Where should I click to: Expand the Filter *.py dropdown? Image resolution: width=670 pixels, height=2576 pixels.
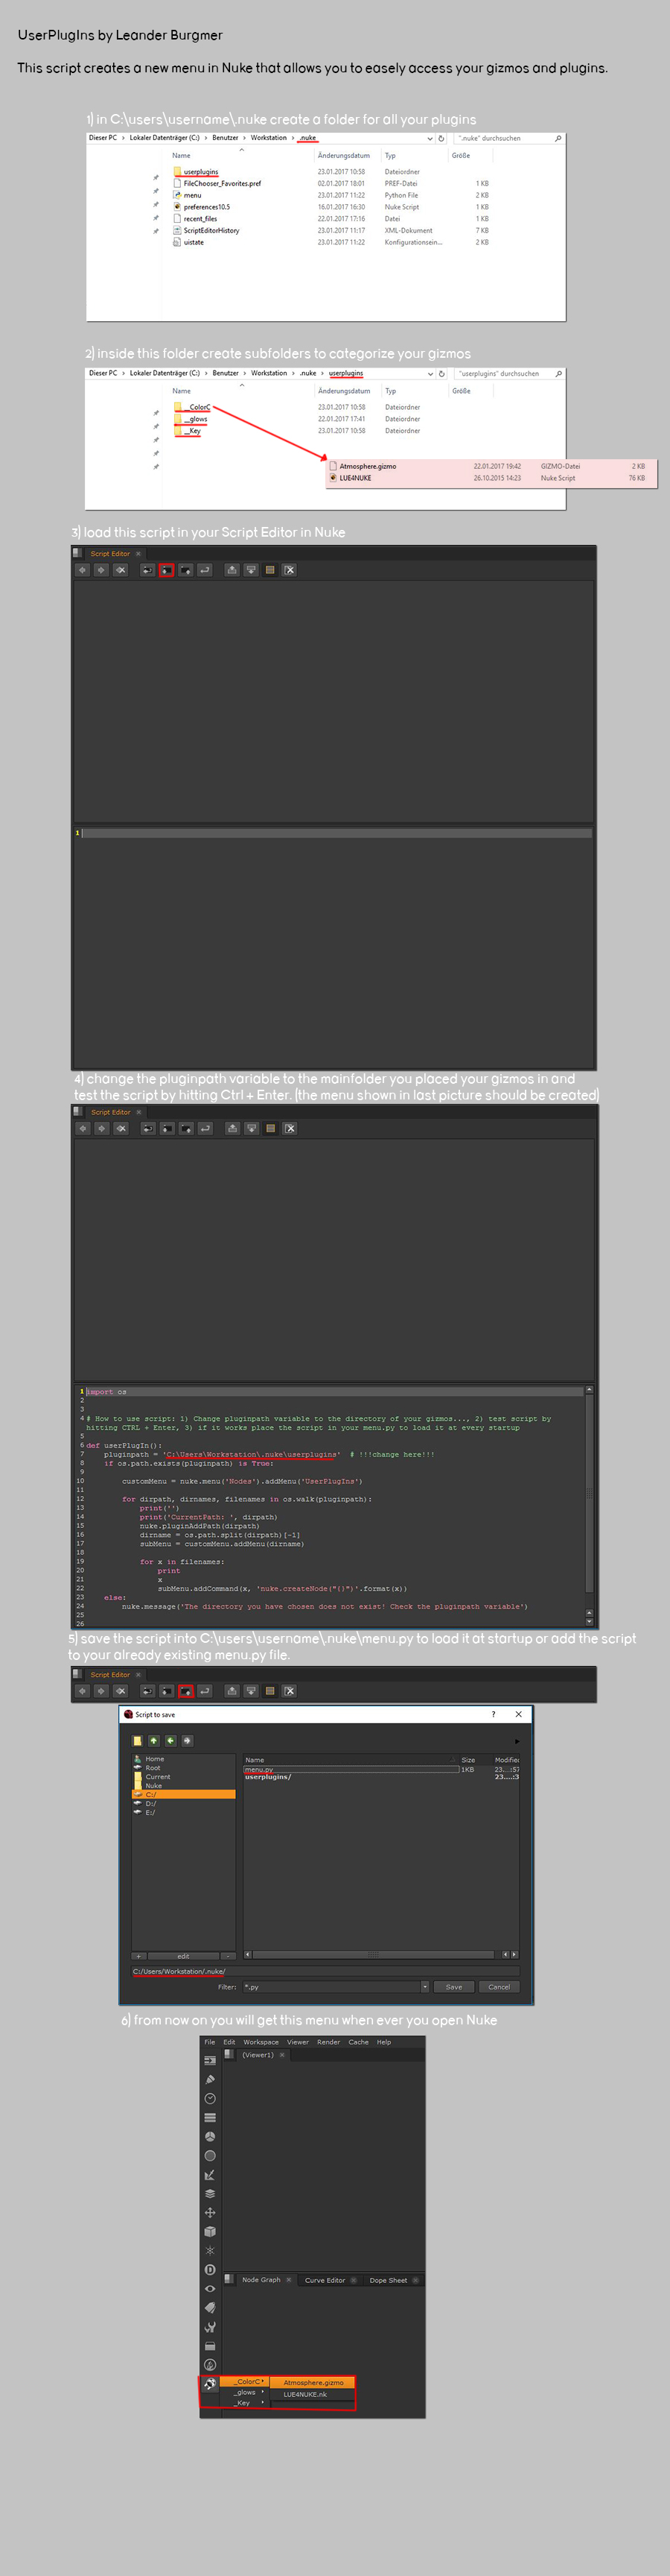424,1987
